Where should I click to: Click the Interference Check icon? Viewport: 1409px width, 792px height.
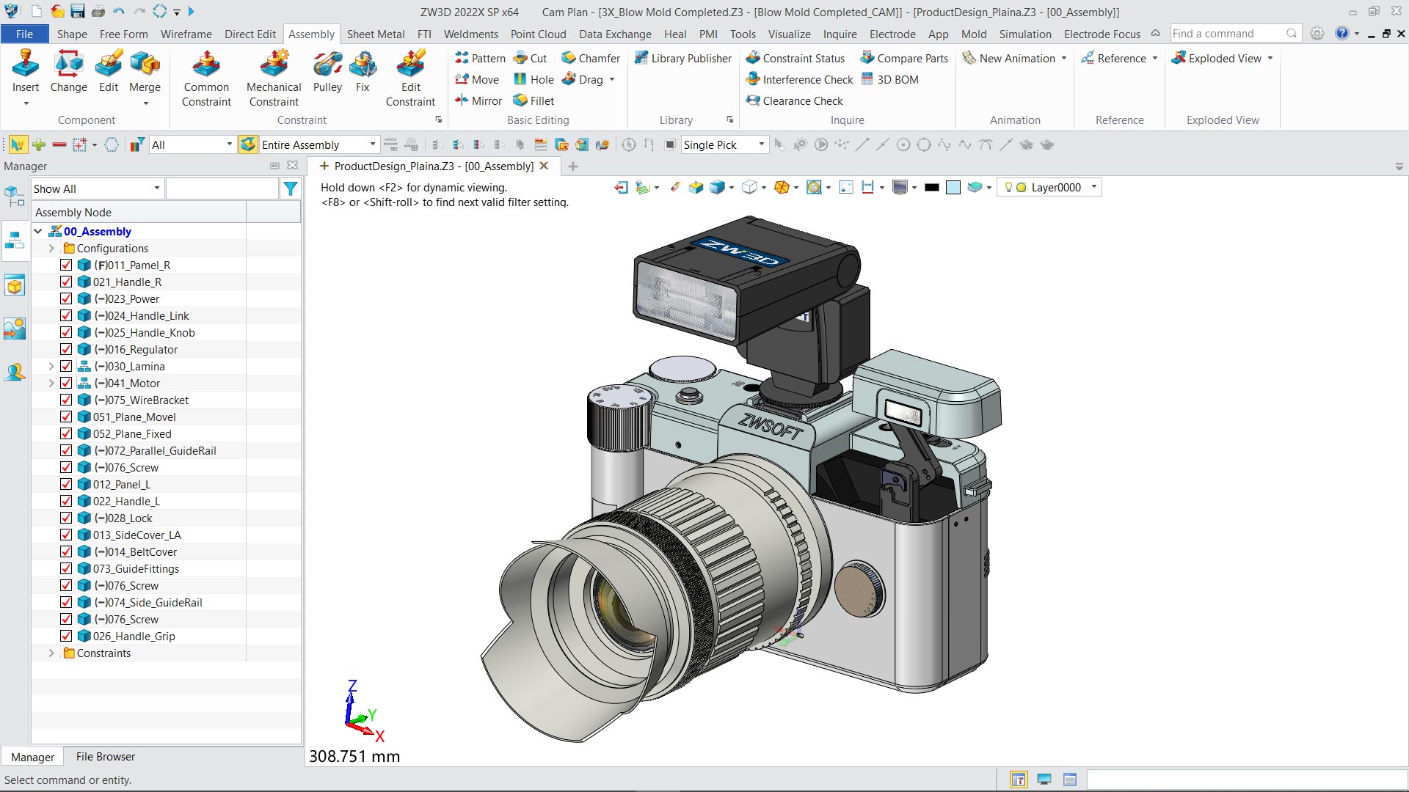[x=753, y=79]
